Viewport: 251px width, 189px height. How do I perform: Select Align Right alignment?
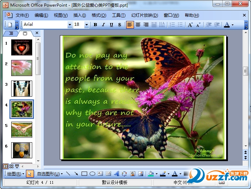pos(146,25)
